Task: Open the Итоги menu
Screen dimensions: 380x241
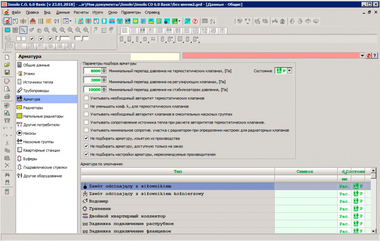Action: (98, 12)
